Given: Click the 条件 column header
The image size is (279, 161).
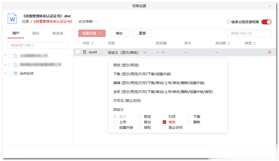Looking at the screenshot, I should 188,44.
